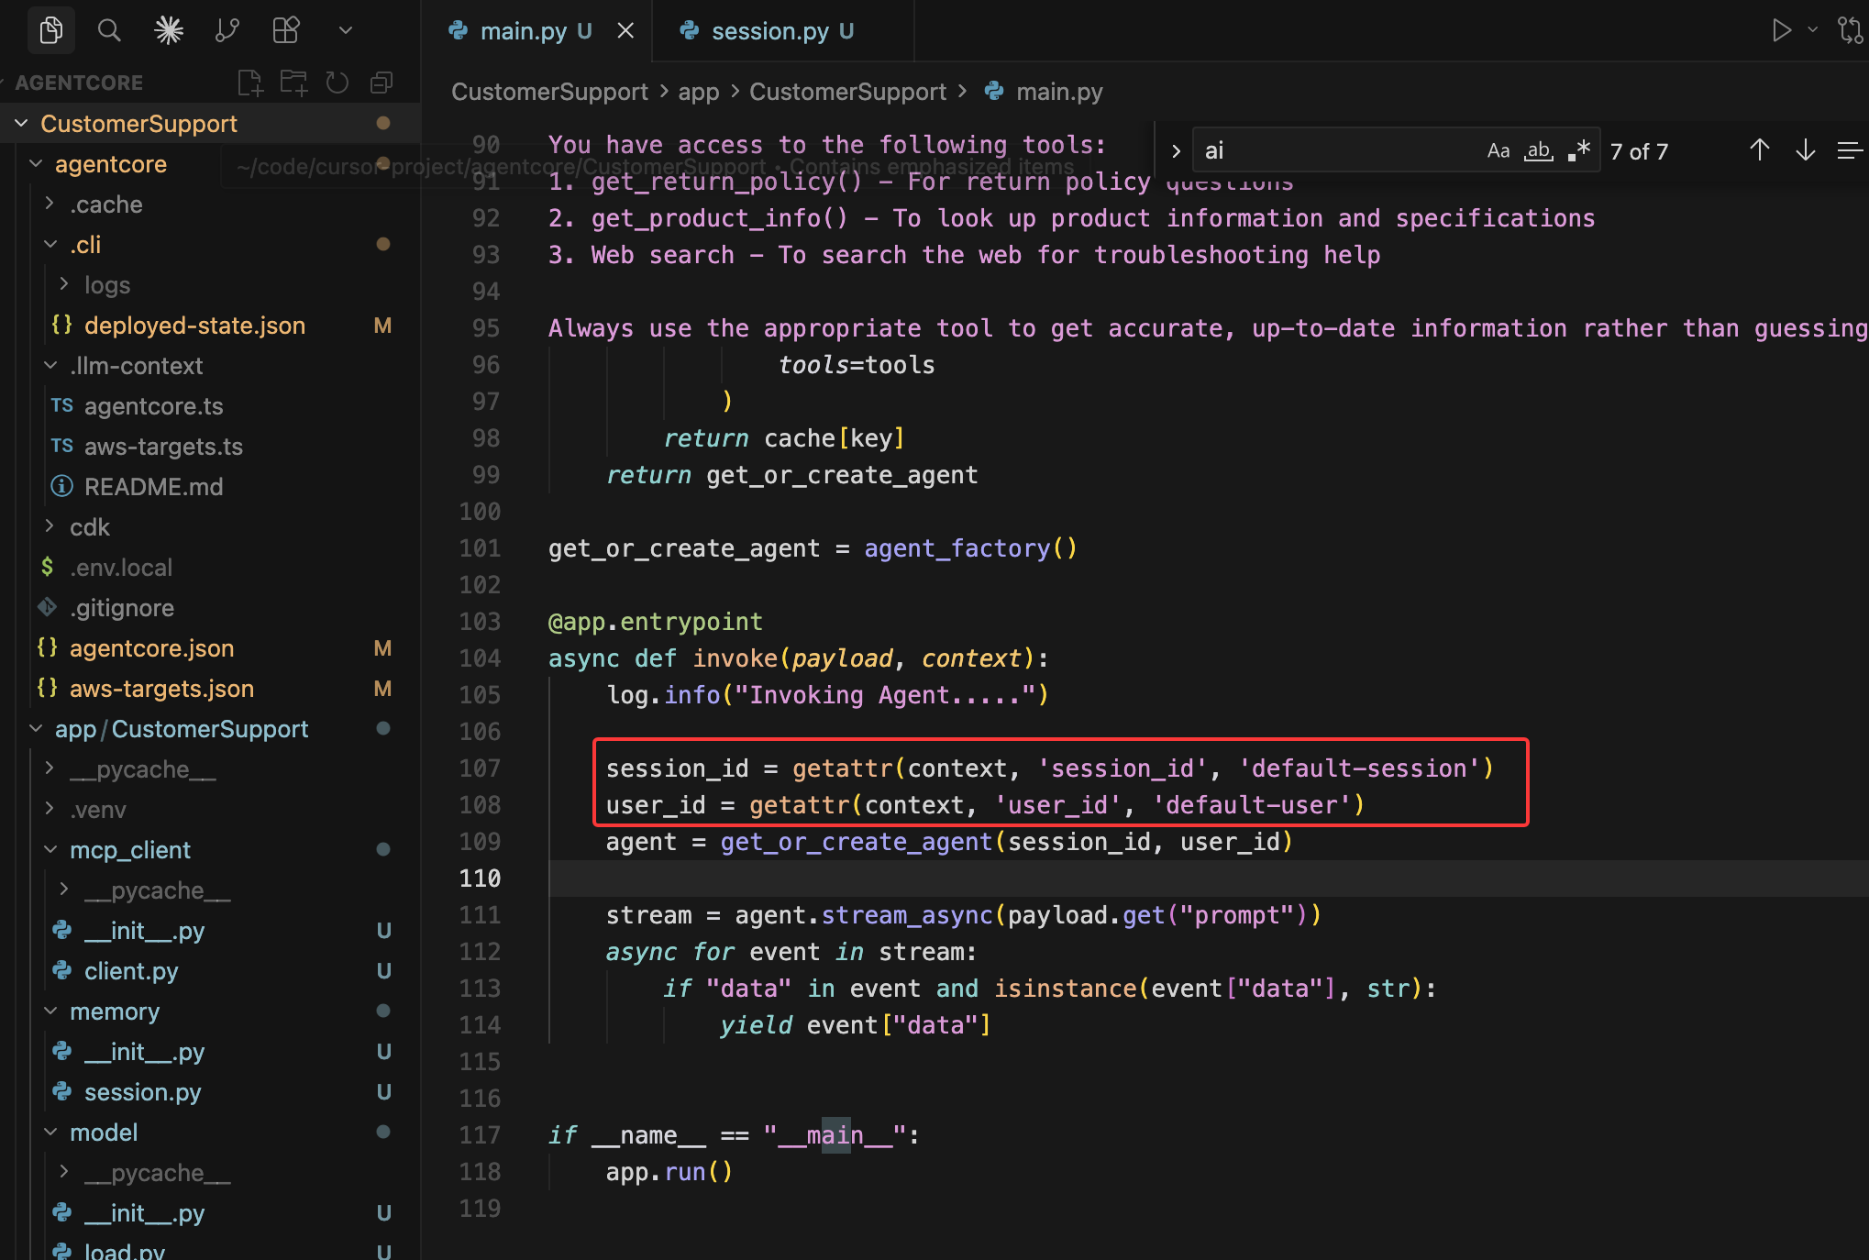Close the main.py tab
Viewport: 1869px width, 1260px height.
click(x=625, y=31)
